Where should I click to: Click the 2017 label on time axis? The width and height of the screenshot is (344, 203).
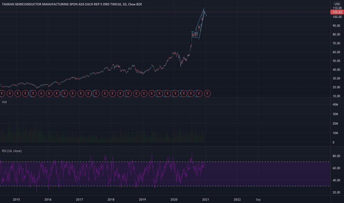point(79,199)
